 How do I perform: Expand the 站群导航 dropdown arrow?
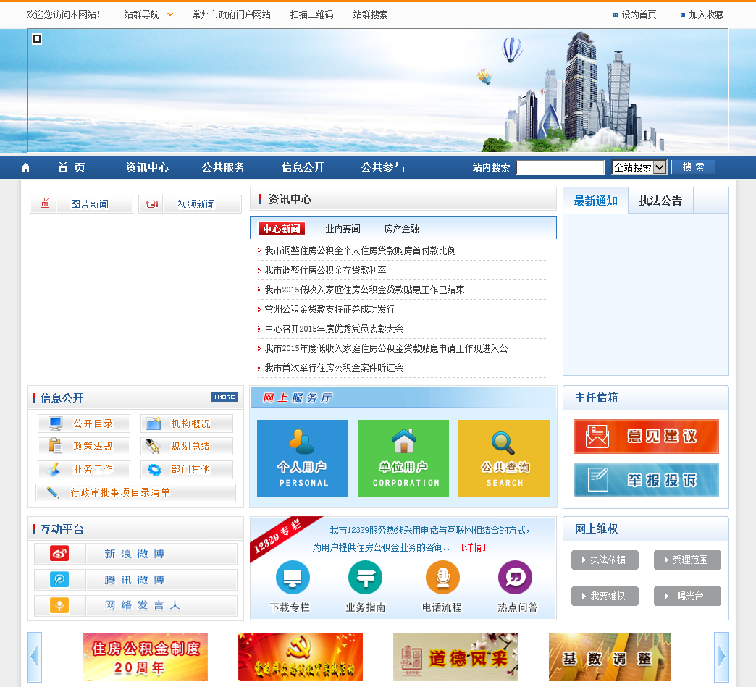[170, 14]
